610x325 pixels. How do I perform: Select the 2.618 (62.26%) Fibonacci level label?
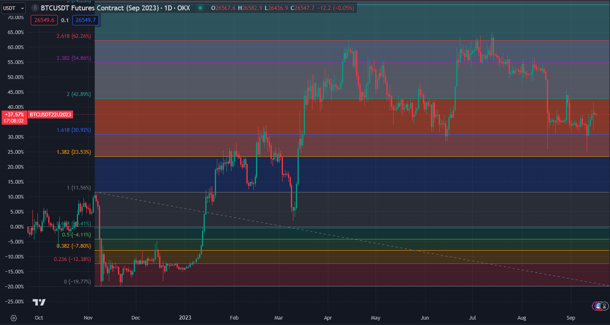click(74, 36)
